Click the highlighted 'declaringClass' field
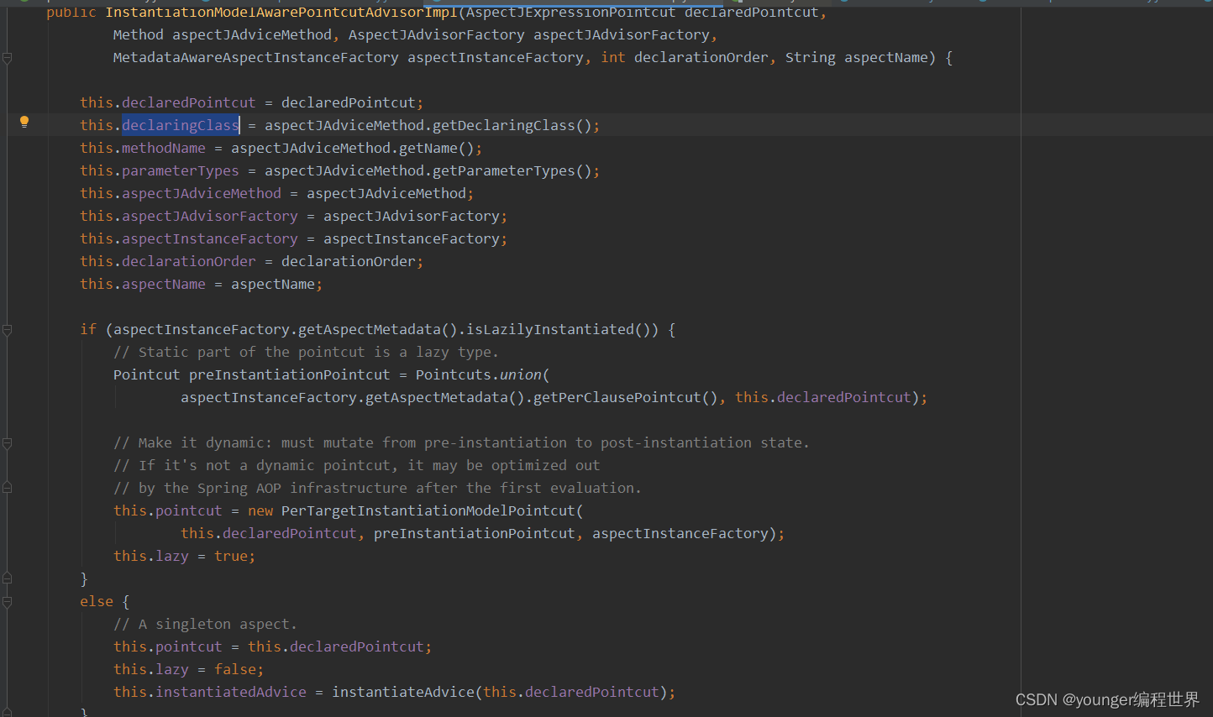The image size is (1213, 717). [181, 125]
